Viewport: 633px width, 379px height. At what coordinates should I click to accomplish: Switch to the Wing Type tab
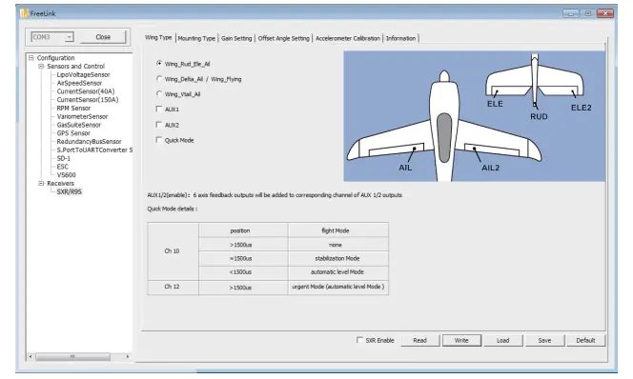pos(158,37)
